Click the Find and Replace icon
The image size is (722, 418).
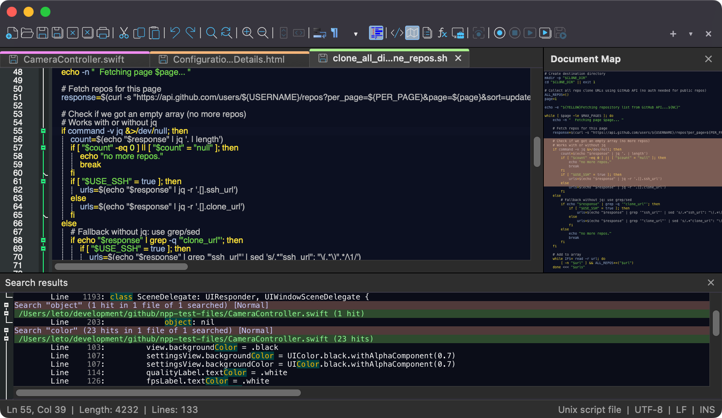point(227,33)
